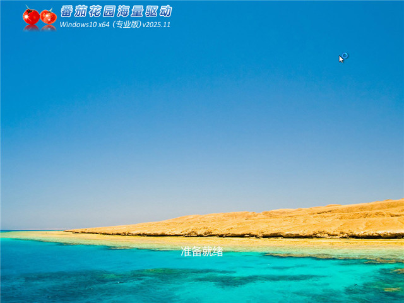
Task: Click the left tomato in the logo
Action: [31, 16]
